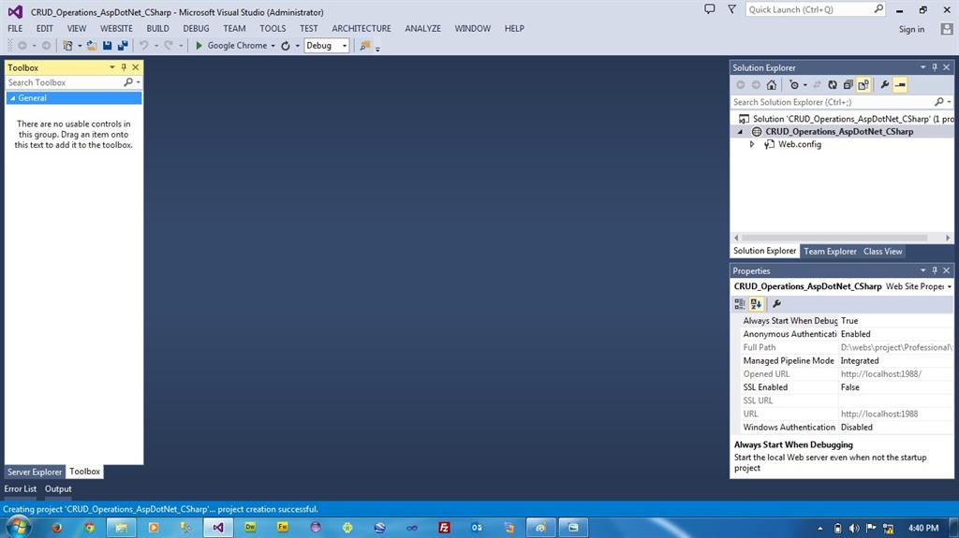Select the Solution 'CRUD_Operations_AspDotNet_CSharp' tree row
Screen dimensions: 959x538
[x=843, y=119]
